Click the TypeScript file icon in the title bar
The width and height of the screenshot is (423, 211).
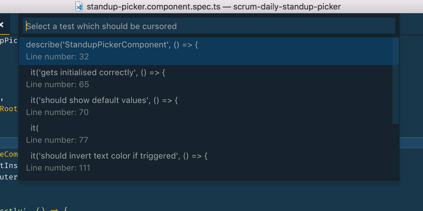(x=79, y=6)
